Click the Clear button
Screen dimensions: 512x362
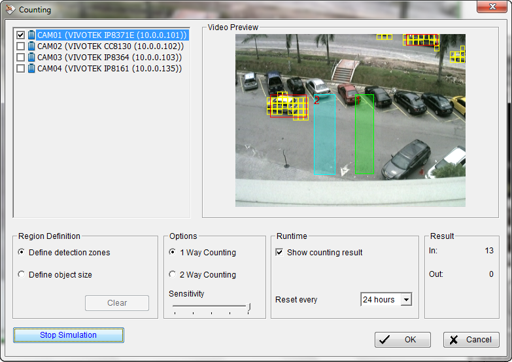[117, 303]
